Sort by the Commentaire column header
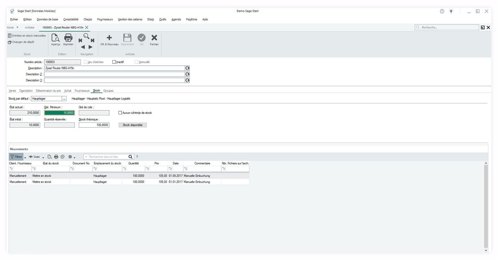This screenshot has width=498, height=260. point(202,163)
